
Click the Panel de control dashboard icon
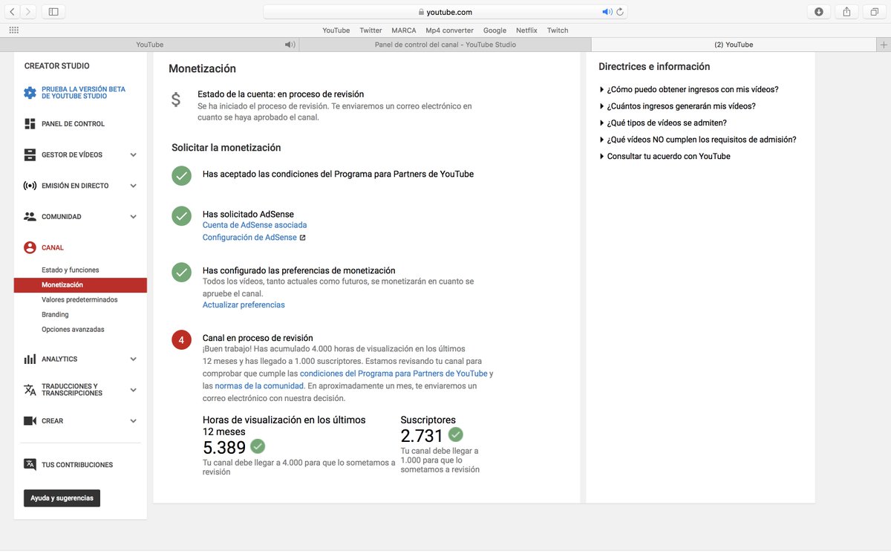pyautogui.click(x=30, y=124)
